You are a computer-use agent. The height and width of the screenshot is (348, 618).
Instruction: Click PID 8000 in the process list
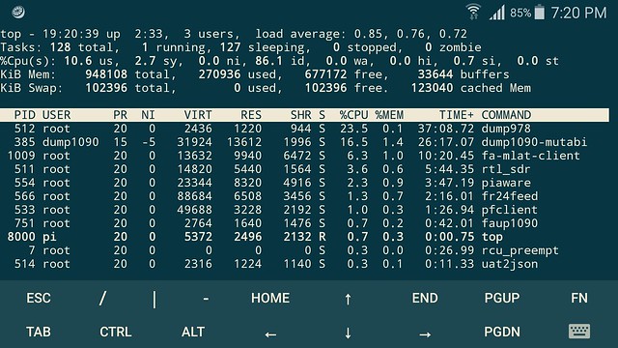pos(21,237)
